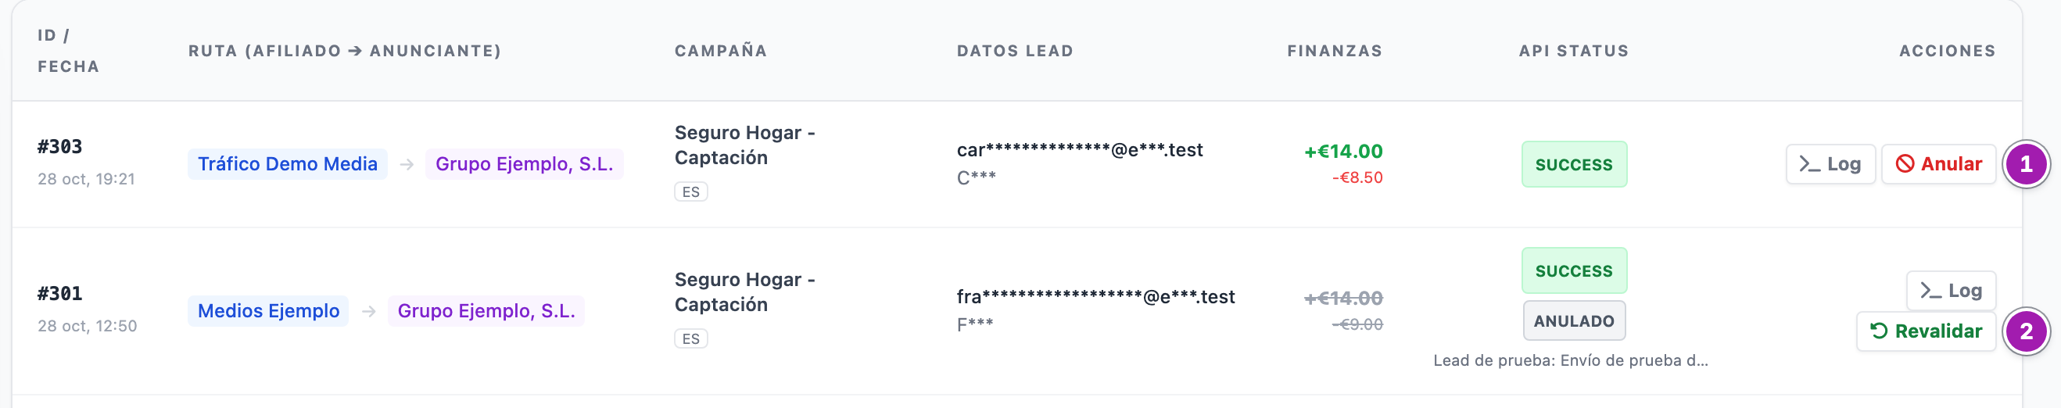Image resolution: width=2061 pixels, height=408 pixels.
Task: Open advertiser Grupo Ejemplo in row #301
Action: [x=486, y=311]
